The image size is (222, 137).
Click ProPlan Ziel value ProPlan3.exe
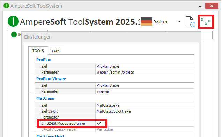[x=145, y=66]
